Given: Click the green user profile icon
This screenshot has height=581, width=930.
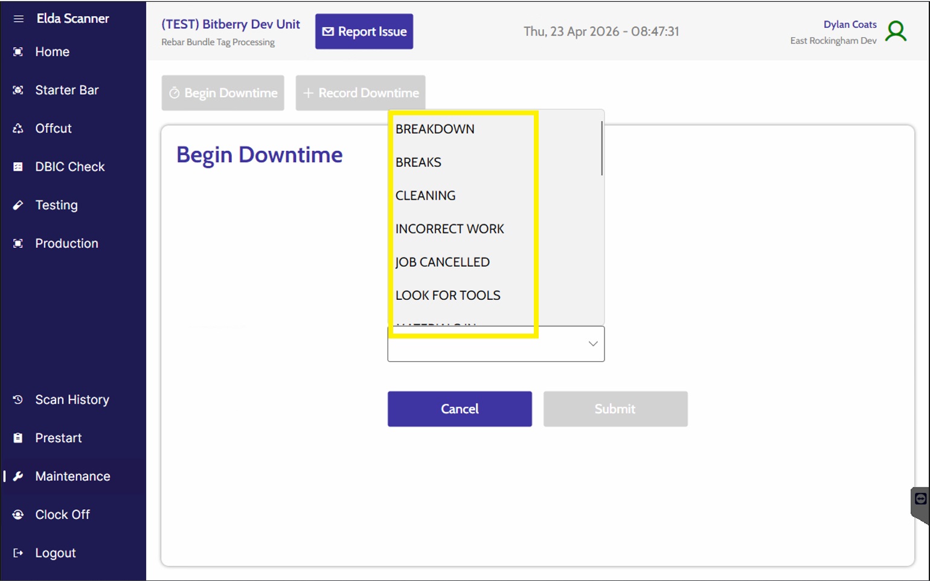Looking at the screenshot, I should tap(896, 31).
